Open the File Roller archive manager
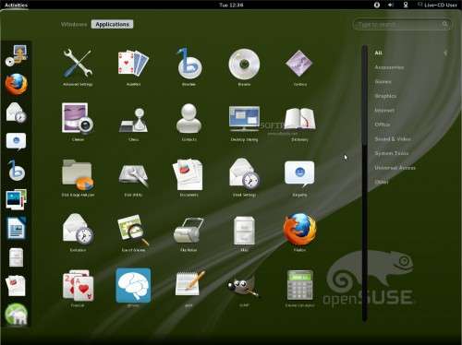The width and height of the screenshot is (462, 345). click(x=188, y=230)
